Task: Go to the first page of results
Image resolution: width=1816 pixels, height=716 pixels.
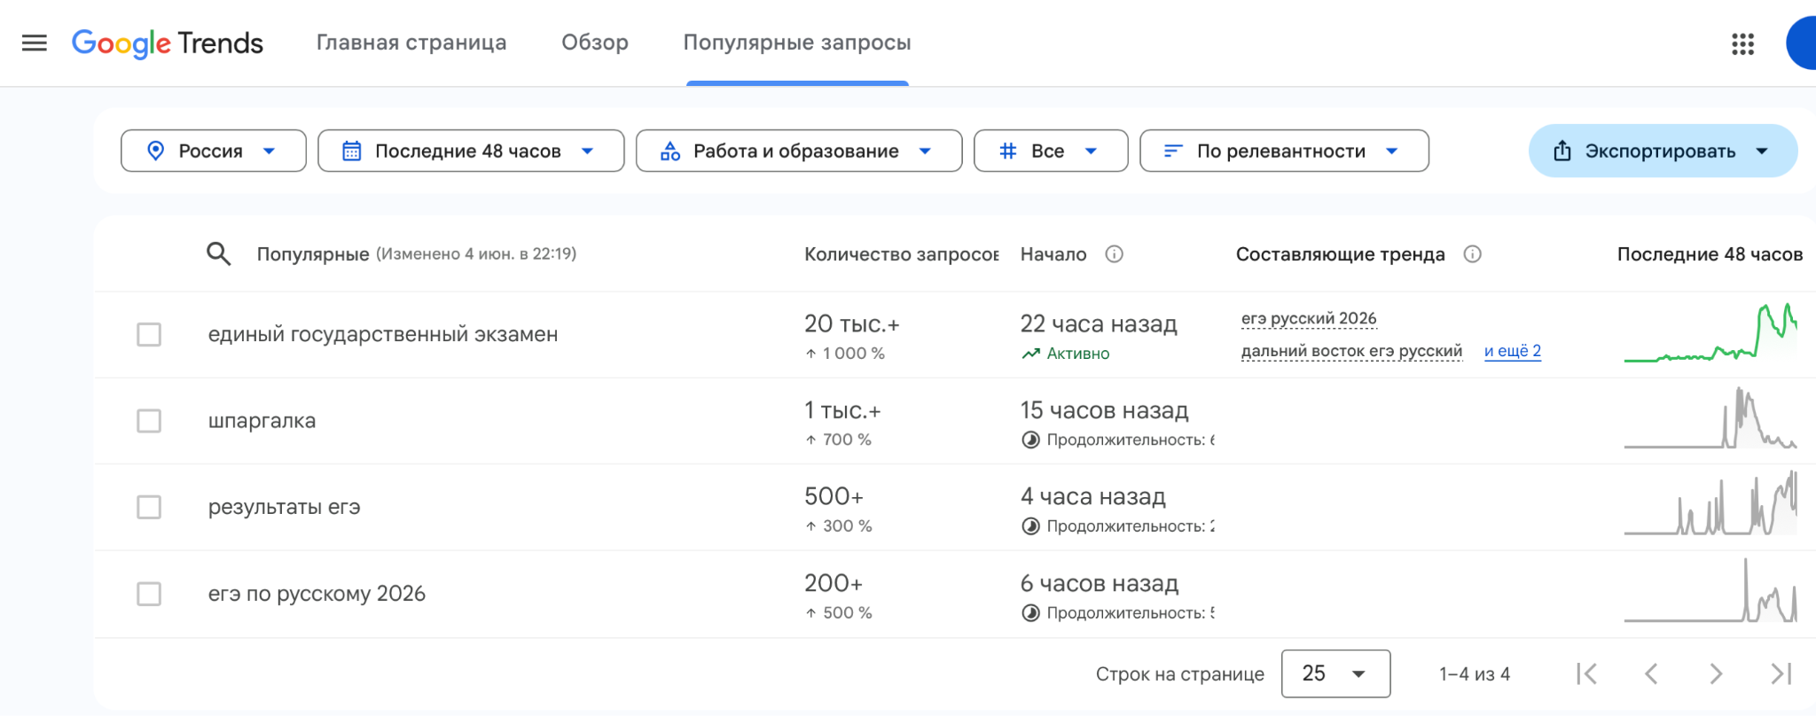Action: pos(1586,673)
